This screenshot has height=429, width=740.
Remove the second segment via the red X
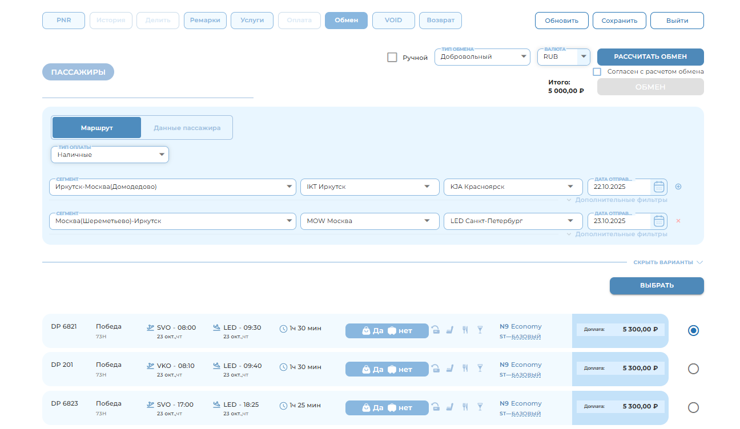678,221
